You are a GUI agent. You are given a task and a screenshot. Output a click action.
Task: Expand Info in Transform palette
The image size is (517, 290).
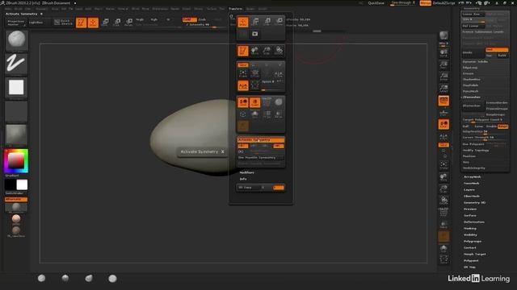(x=243, y=179)
